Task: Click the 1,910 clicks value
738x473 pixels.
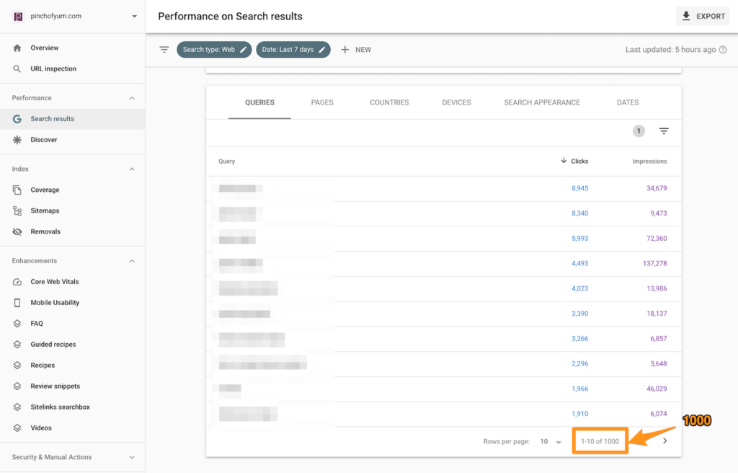Action: click(580, 414)
